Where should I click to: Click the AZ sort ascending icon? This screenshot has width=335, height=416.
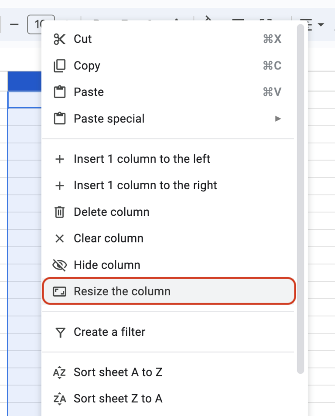59,372
